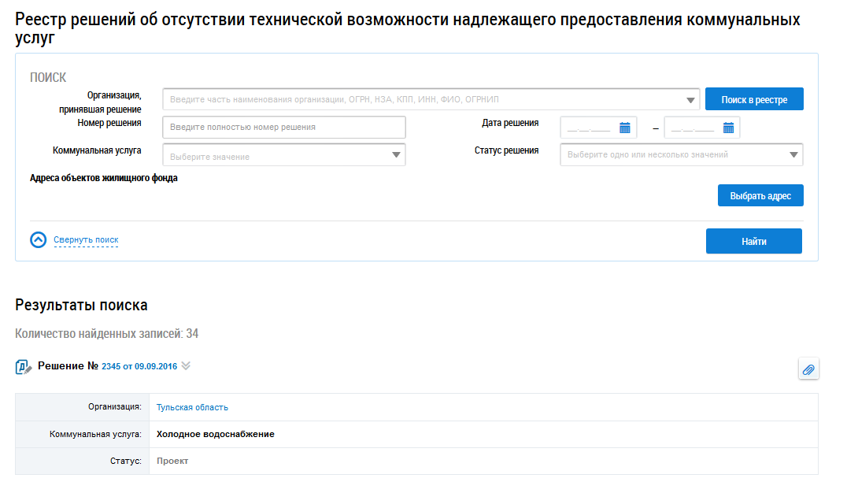Collapse search via the Свернуть поиск link
The width and height of the screenshot is (847, 493).
(86, 240)
